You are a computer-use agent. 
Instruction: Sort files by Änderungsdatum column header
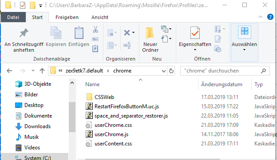pyautogui.click(x=222, y=84)
